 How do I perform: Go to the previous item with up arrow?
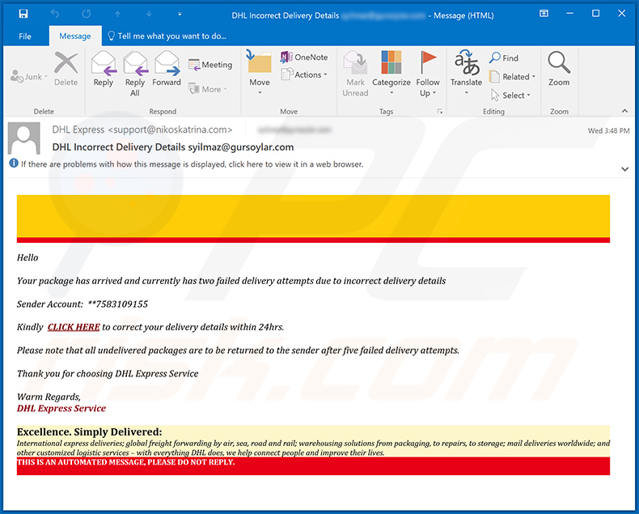[117, 14]
